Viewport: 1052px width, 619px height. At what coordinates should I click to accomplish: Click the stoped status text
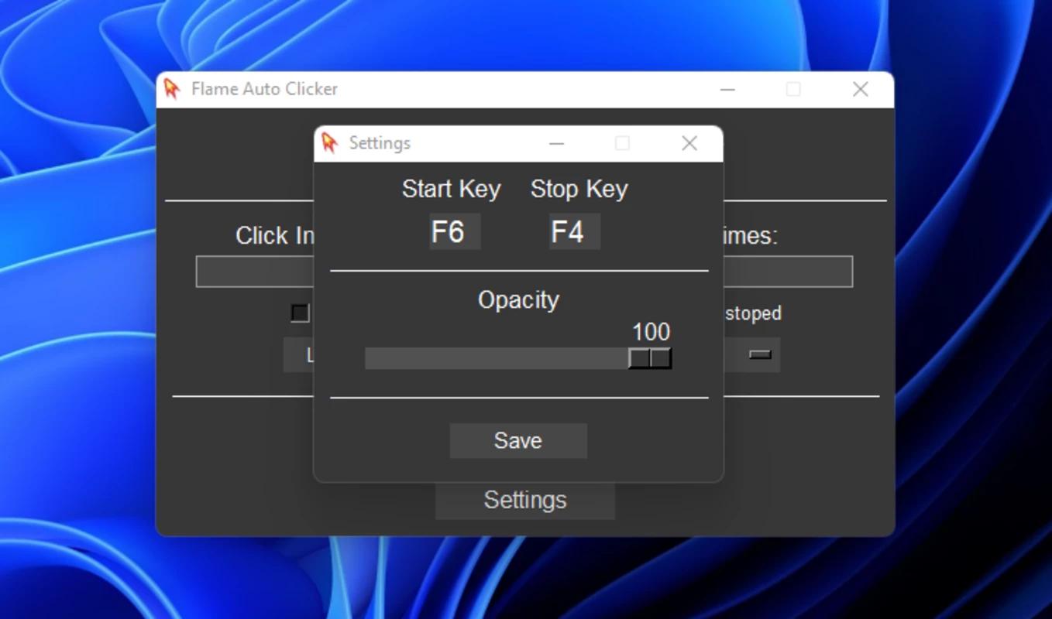point(753,313)
